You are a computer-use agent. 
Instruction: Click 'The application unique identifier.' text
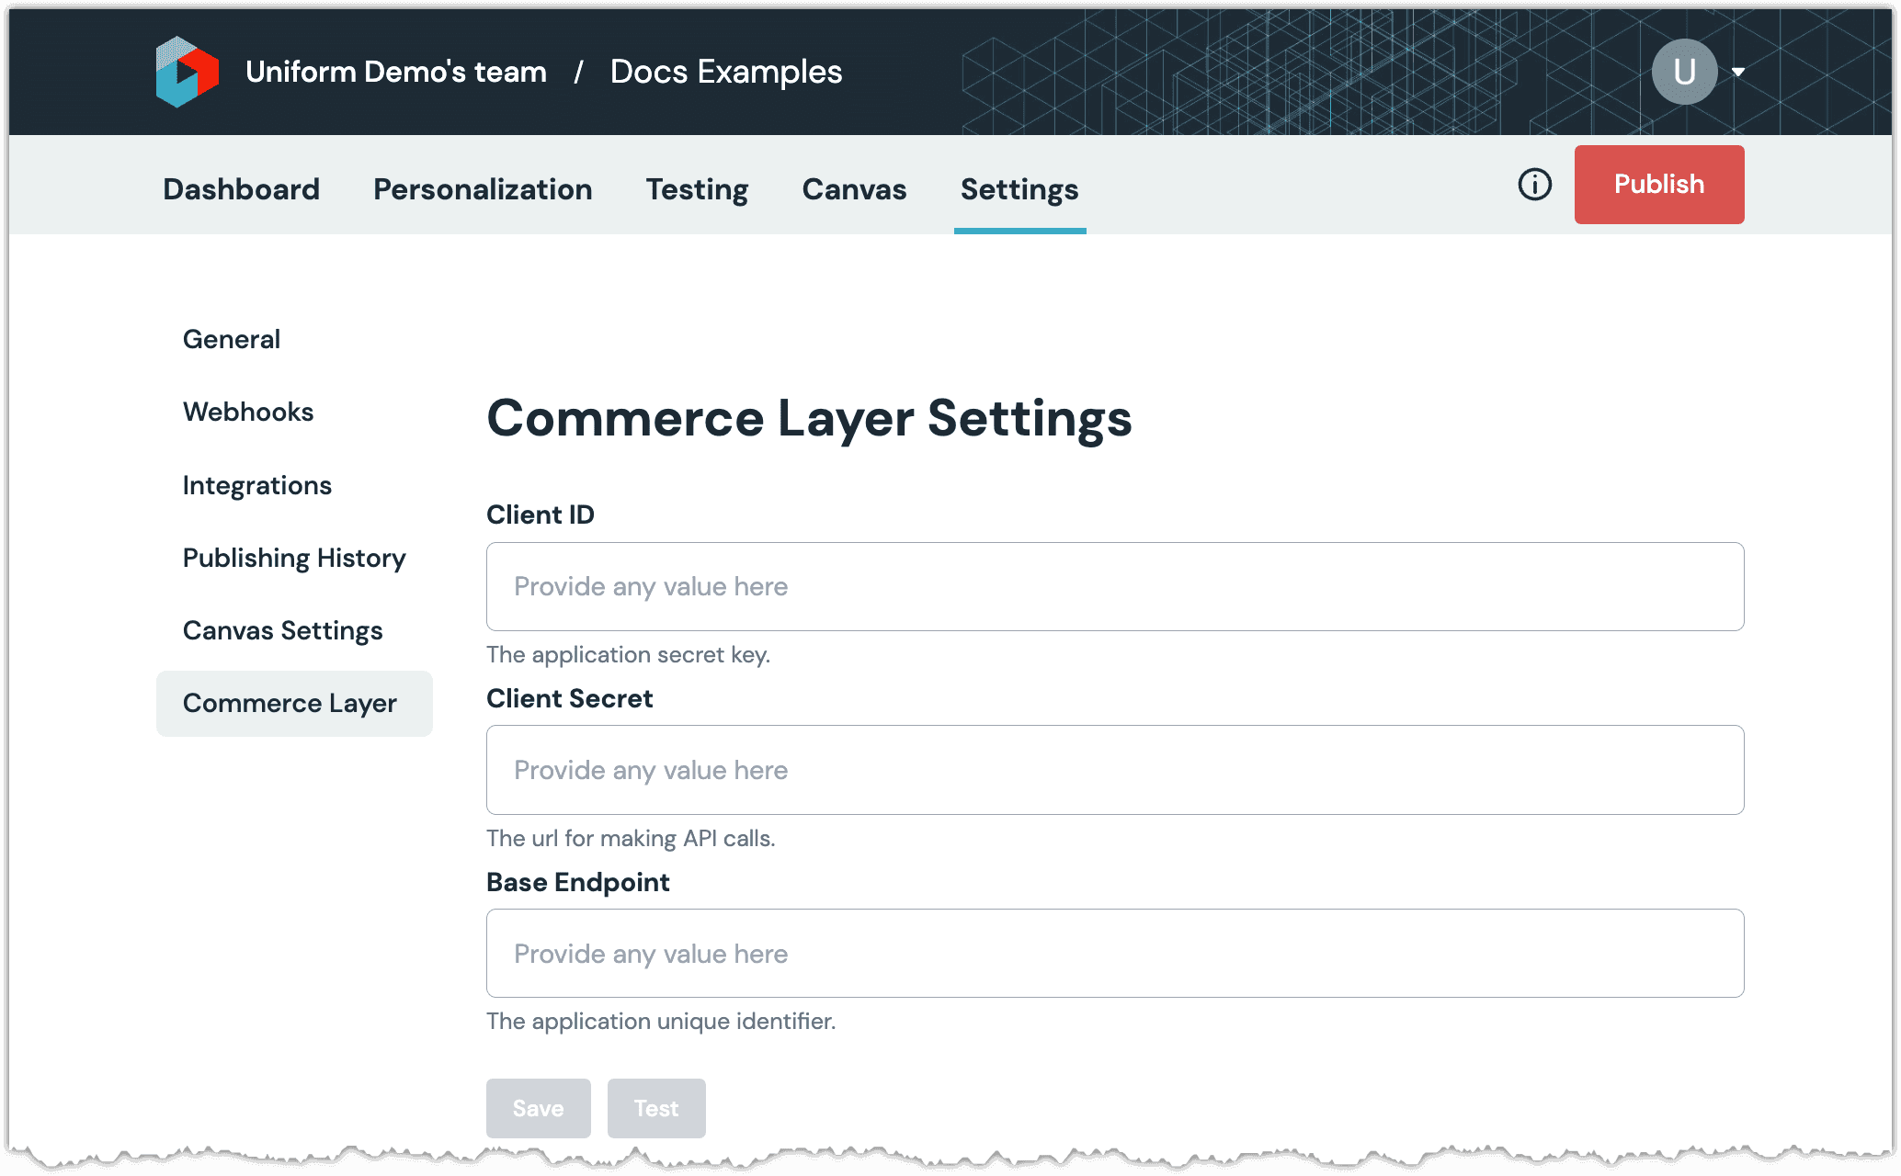(661, 1022)
